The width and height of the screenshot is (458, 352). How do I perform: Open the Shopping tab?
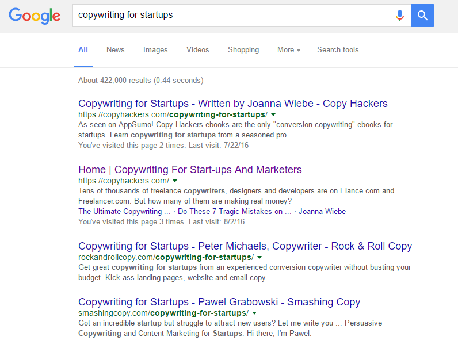point(243,50)
